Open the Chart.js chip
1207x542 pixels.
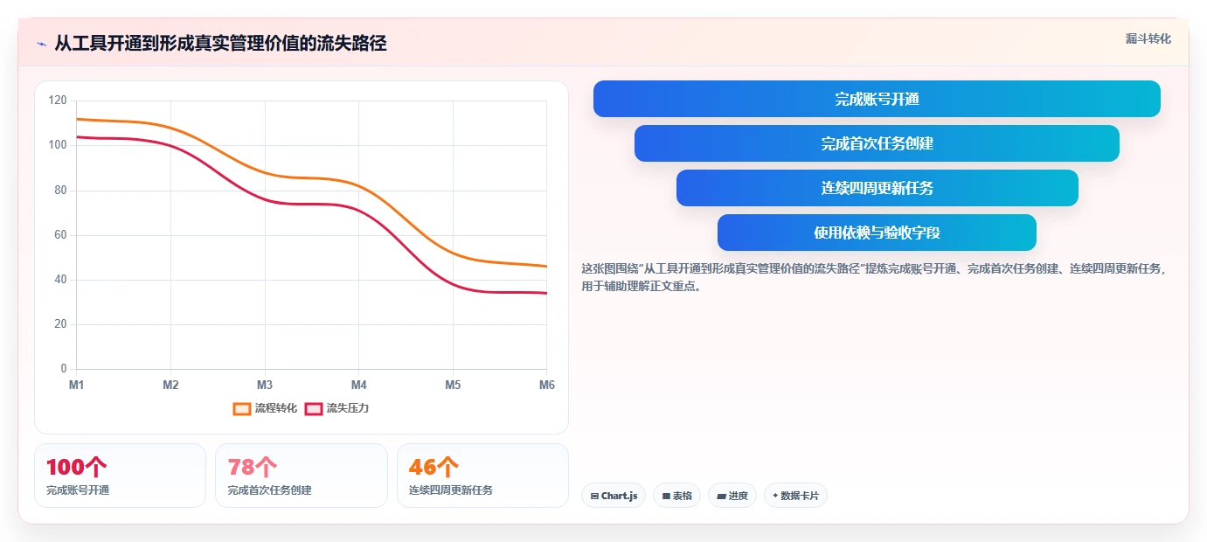614,496
